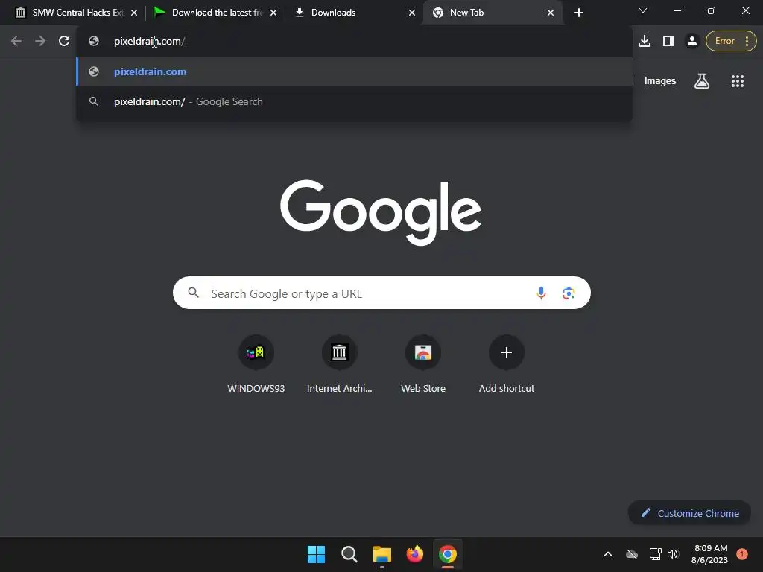Open the Windows Start menu
Image resolution: width=763 pixels, height=572 pixels.
[316, 554]
